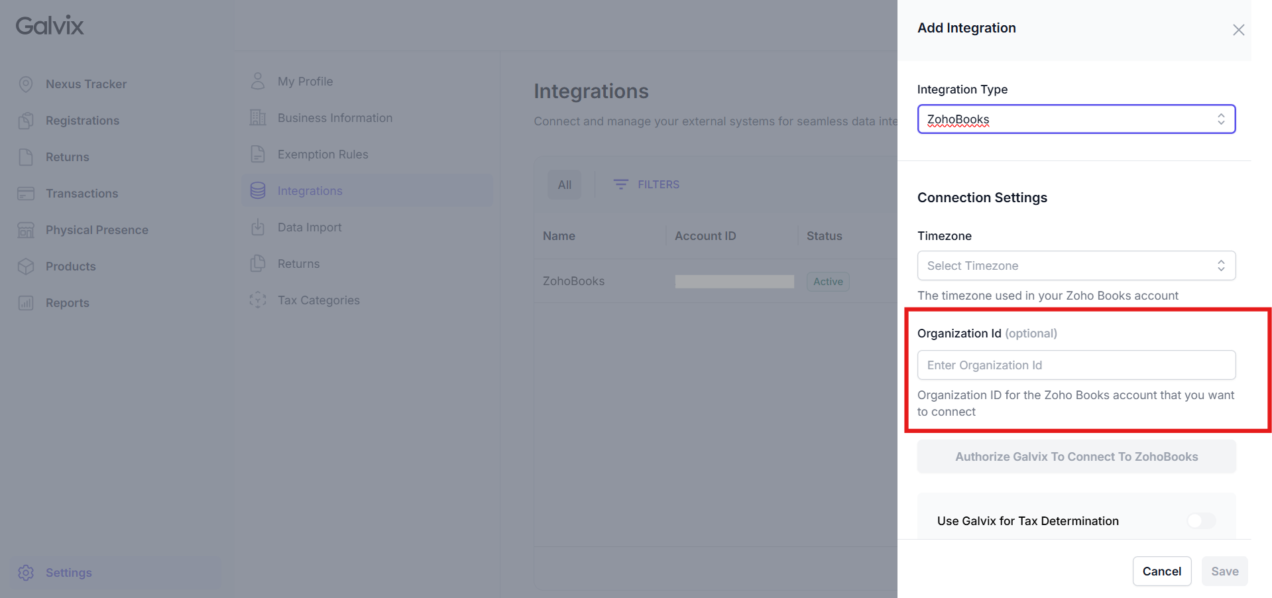This screenshot has height=598, width=1272.
Task: Click the Settings gear icon
Action: (26, 573)
